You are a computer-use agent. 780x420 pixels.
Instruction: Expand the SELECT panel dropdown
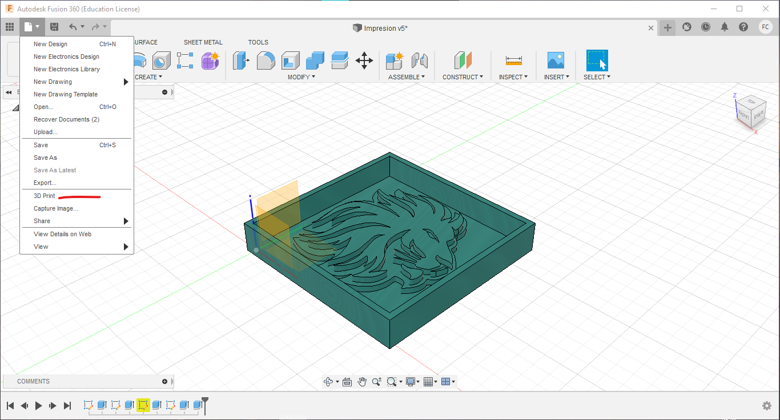click(x=597, y=77)
